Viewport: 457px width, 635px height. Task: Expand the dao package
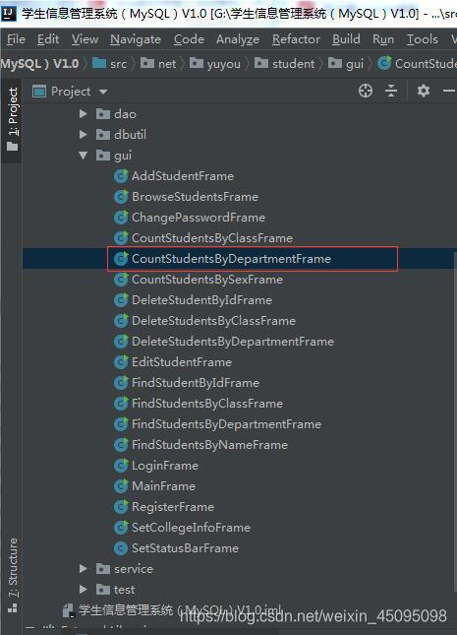[x=84, y=114]
